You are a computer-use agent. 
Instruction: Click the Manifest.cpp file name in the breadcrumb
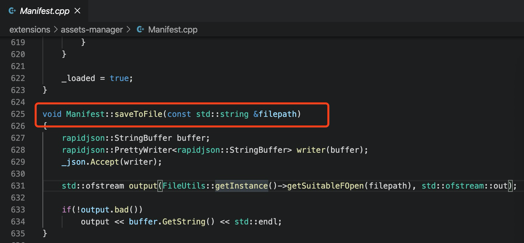[x=173, y=30]
